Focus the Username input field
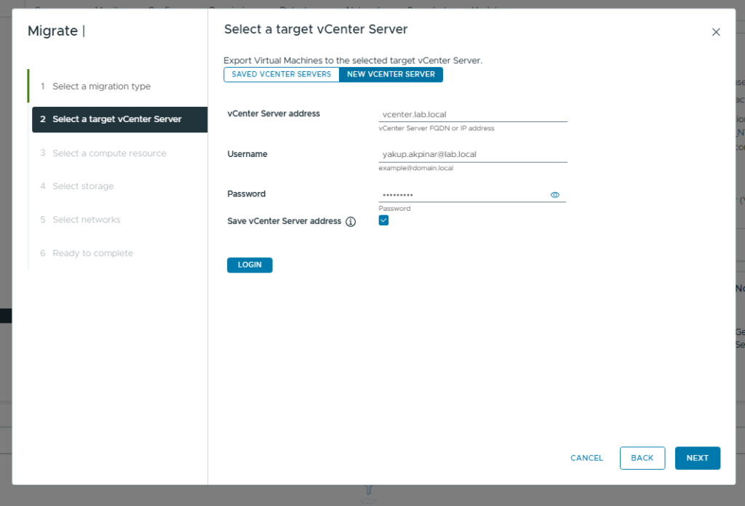The height and width of the screenshot is (506, 745). pyautogui.click(x=472, y=154)
